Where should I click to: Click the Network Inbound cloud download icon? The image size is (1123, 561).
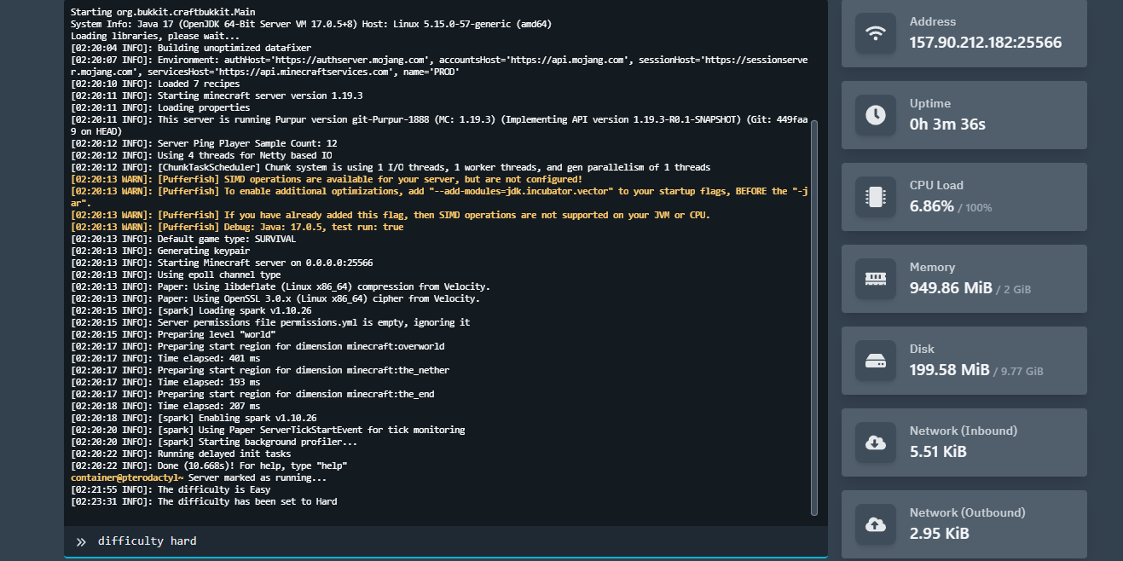click(875, 442)
